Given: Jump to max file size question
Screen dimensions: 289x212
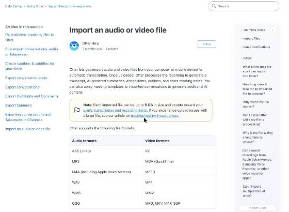Looking at the screenshot, I should coord(257,71).
